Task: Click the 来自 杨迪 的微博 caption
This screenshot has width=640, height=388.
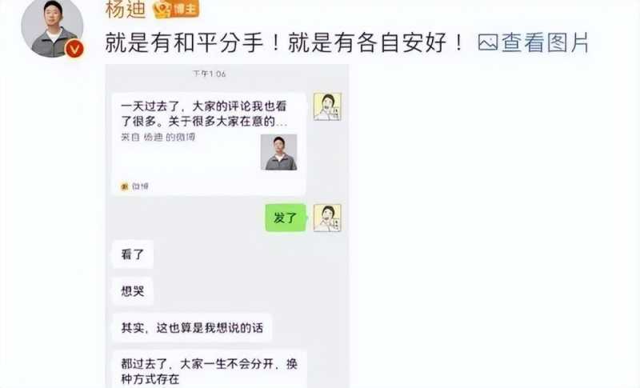Action: [158, 137]
